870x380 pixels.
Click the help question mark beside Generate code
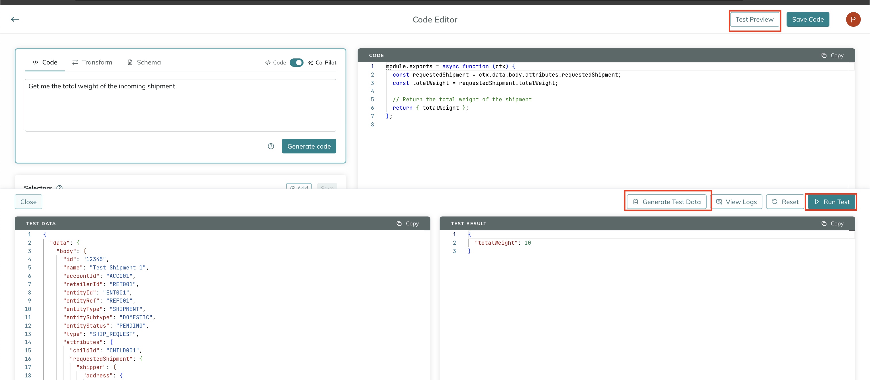coord(271,146)
